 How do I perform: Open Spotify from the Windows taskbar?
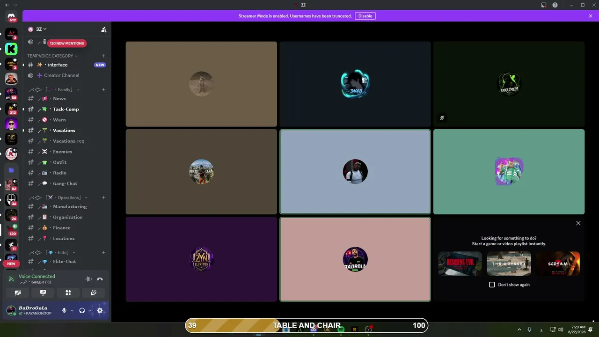(x=341, y=330)
